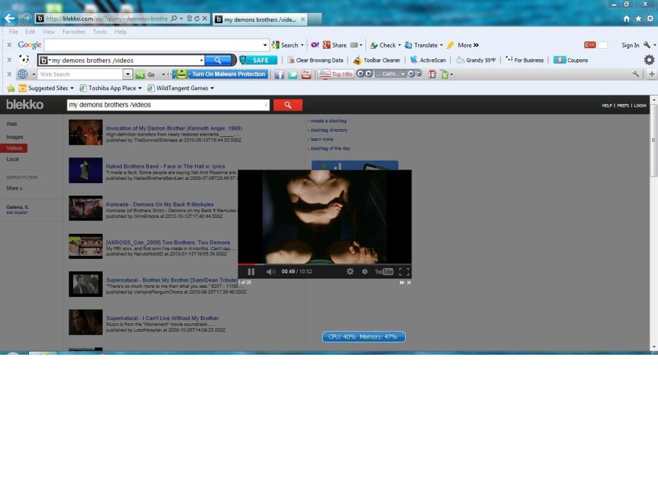Screen dimensions: 658x482
Task: Click the red blekko search button
Action: (x=287, y=105)
